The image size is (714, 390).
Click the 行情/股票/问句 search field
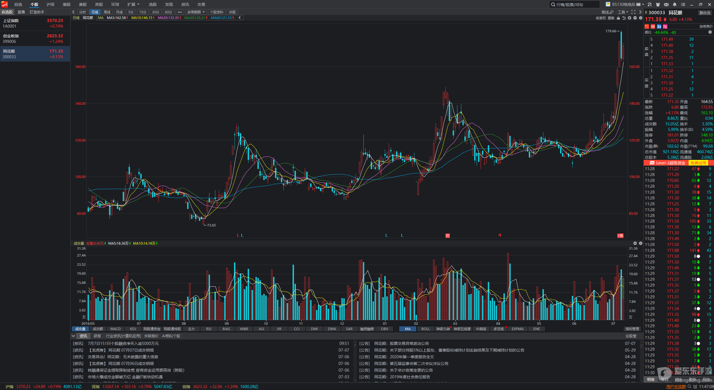pyautogui.click(x=574, y=4)
